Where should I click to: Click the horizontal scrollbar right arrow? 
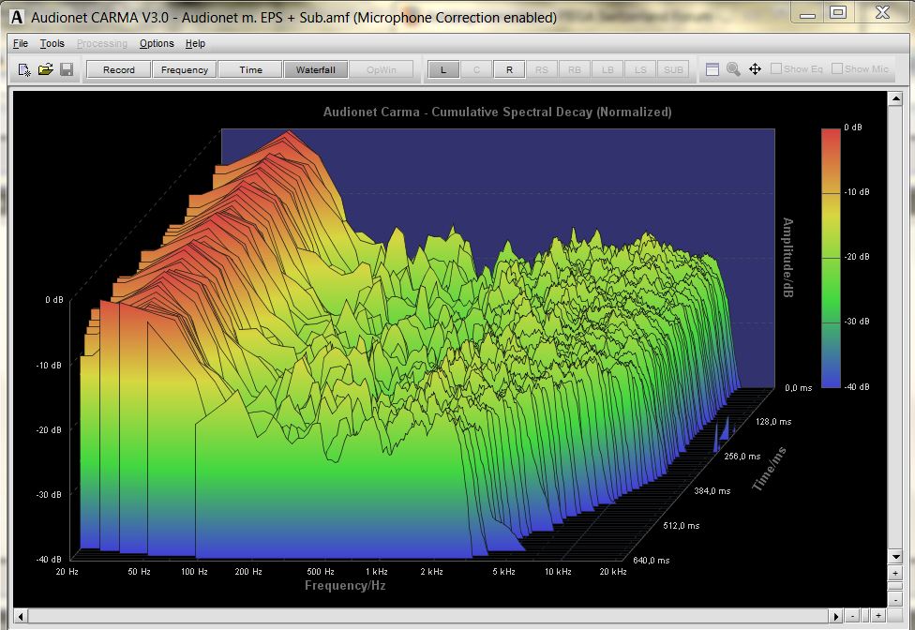click(x=836, y=616)
